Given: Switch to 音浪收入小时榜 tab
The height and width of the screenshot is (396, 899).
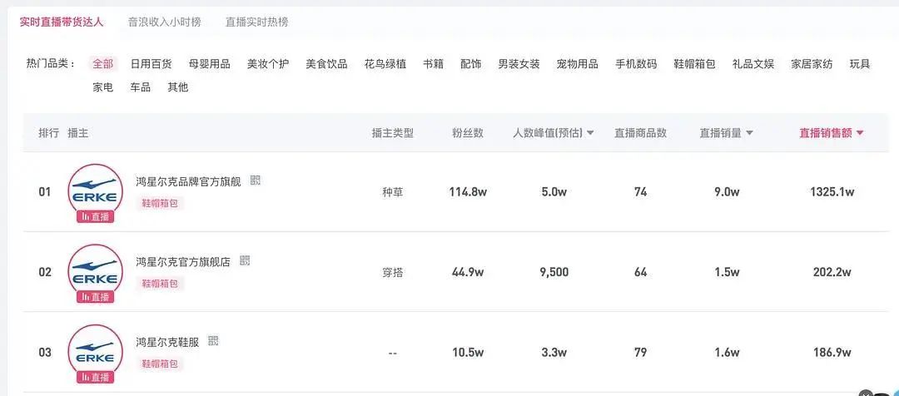Looking at the screenshot, I should pos(164,22).
